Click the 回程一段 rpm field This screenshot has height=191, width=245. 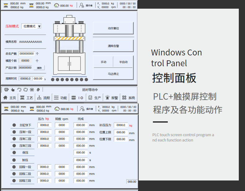coord(62,167)
